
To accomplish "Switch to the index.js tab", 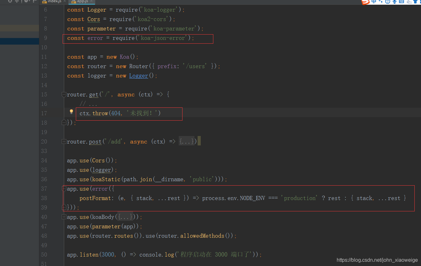I will click(x=54, y=2).
